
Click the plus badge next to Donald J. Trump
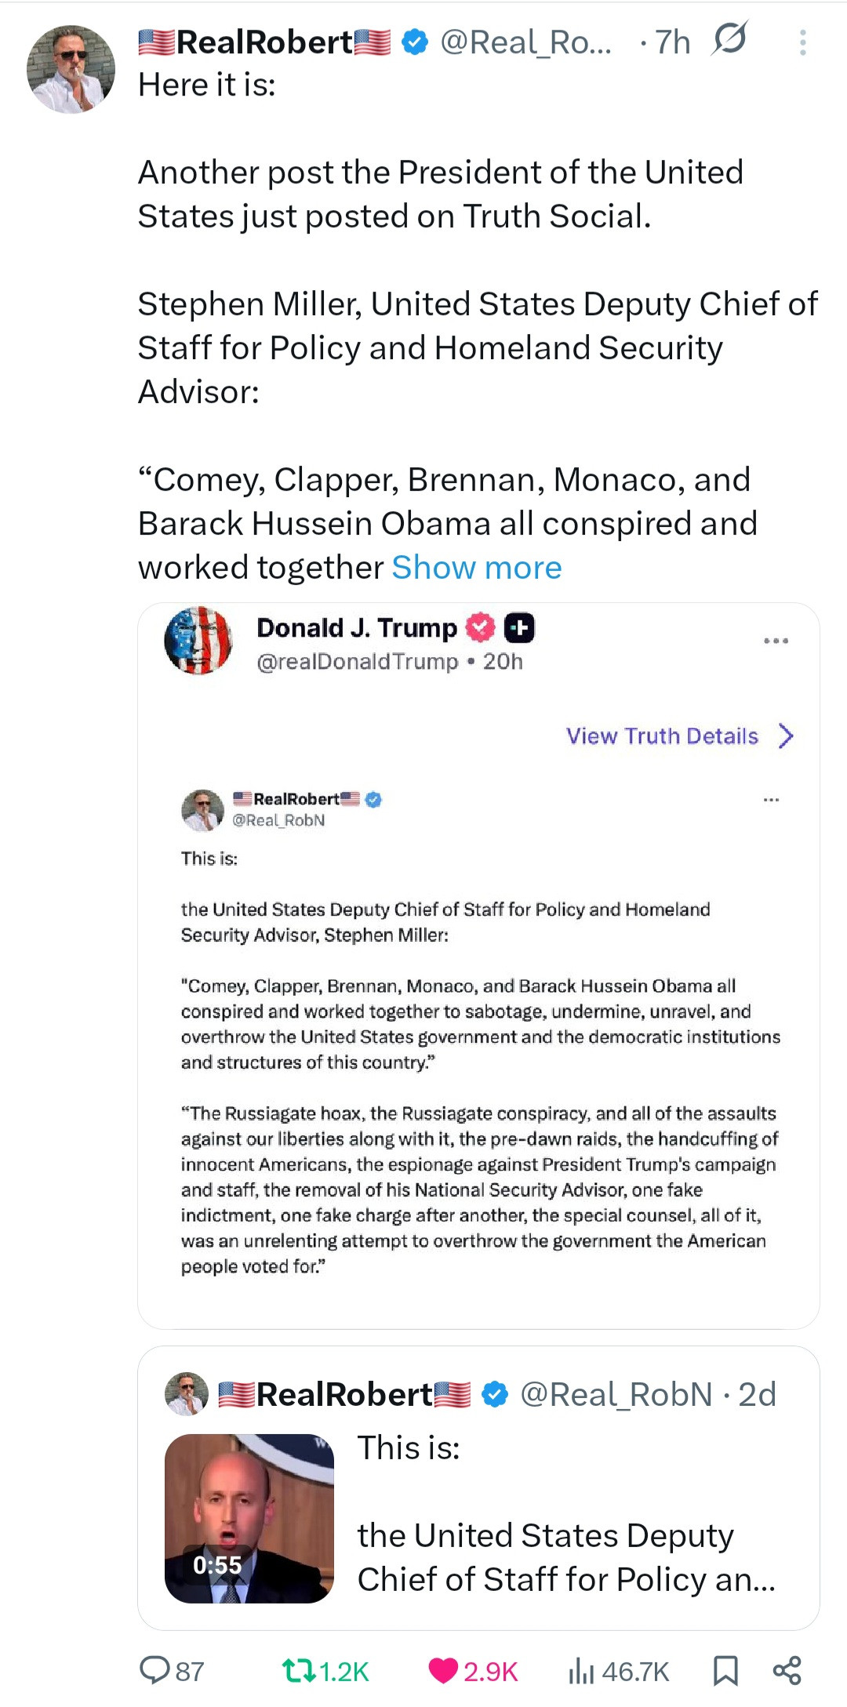pos(519,627)
